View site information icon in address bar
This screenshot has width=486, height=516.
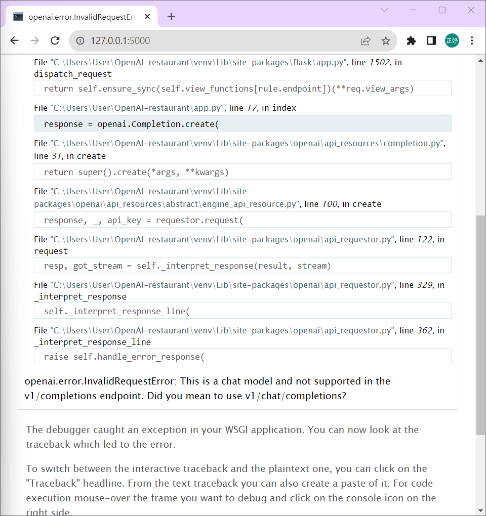[80, 40]
